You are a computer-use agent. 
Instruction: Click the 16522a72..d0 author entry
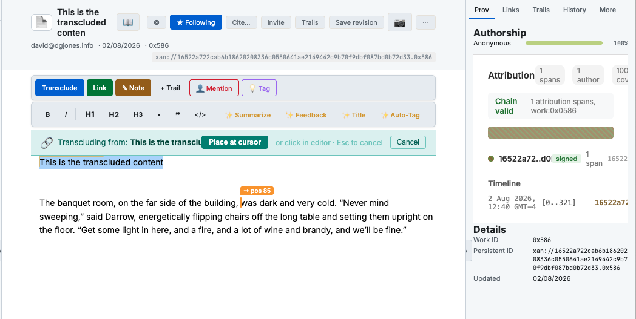[x=526, y=159]
